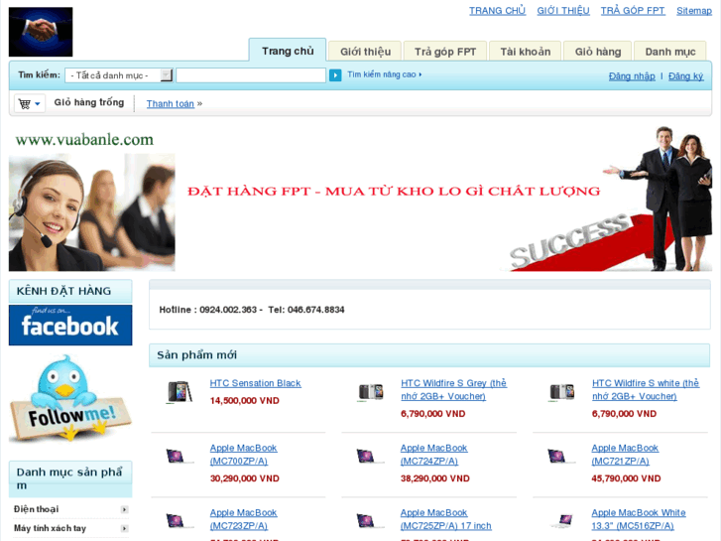Image resolution: width=721 pixels, height=541 pixels.
Task: Click HTC Wildfire S Grey thumbnail
Action: tap(371, 392)
